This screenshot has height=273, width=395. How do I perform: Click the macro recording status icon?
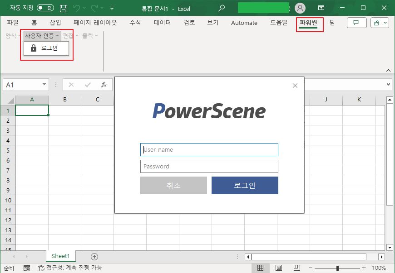[26, 268]
